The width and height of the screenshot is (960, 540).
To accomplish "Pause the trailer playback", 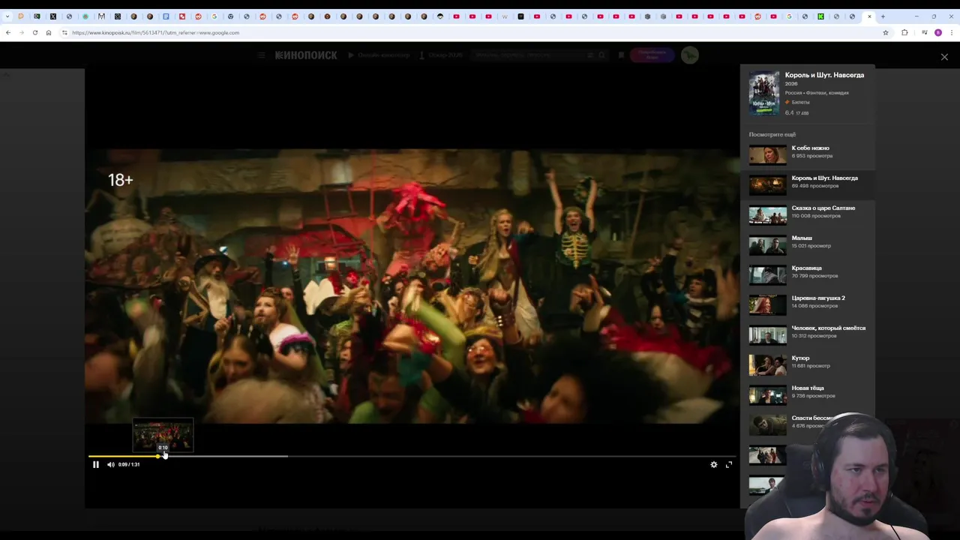I will (96, 464).
